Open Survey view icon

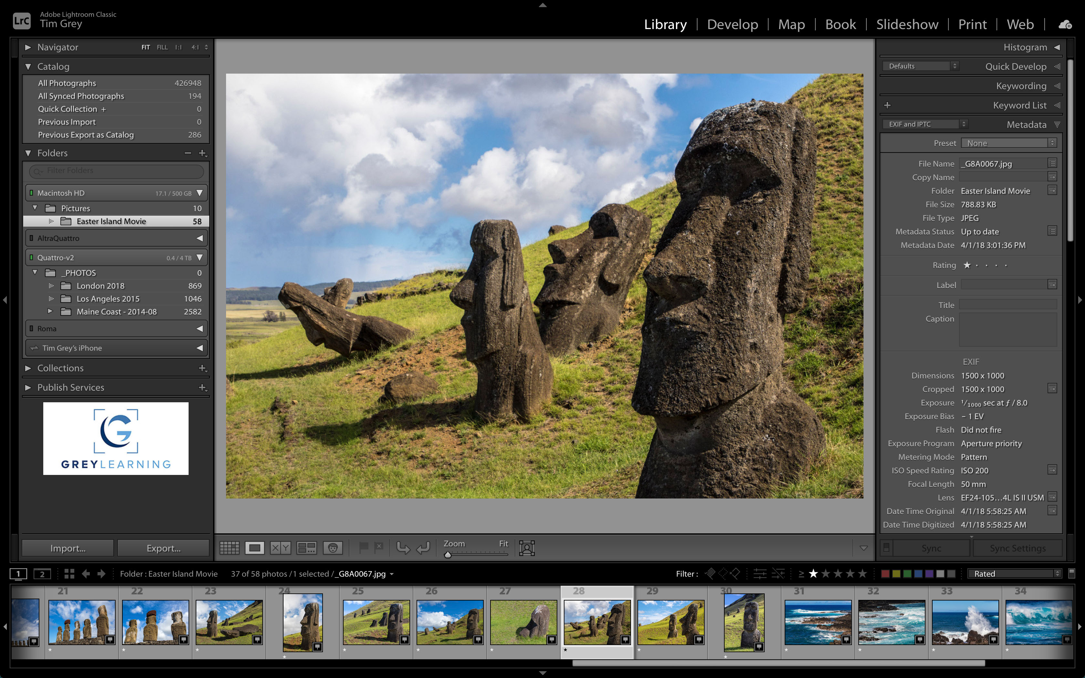(307, 548)
